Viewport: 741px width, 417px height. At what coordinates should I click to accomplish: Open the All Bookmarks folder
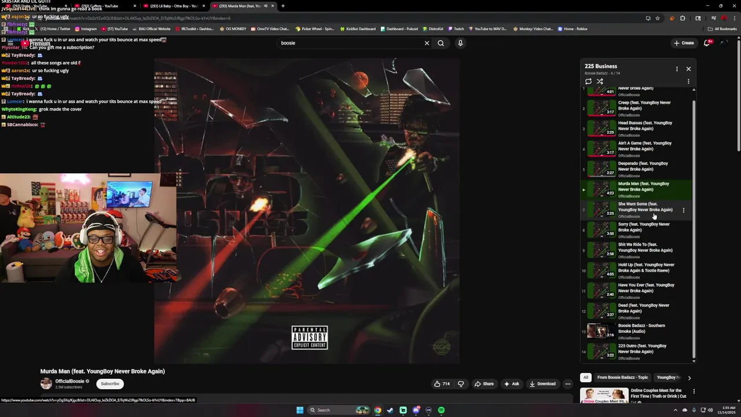(722, 28)
